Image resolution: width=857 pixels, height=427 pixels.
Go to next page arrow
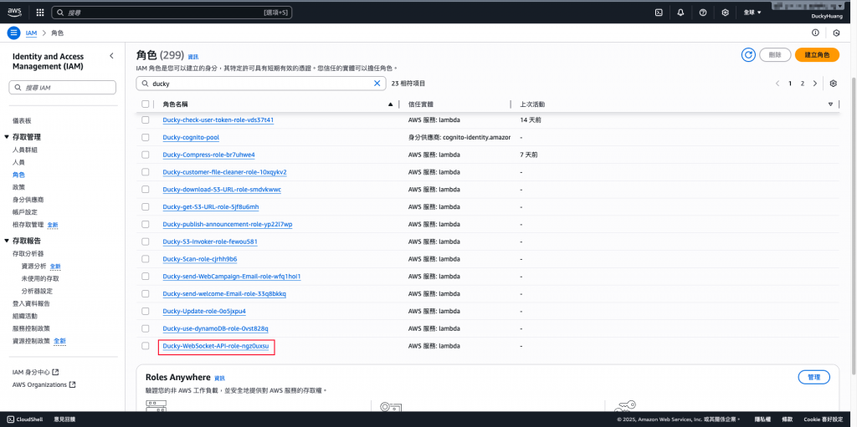[x=815, y=84]
